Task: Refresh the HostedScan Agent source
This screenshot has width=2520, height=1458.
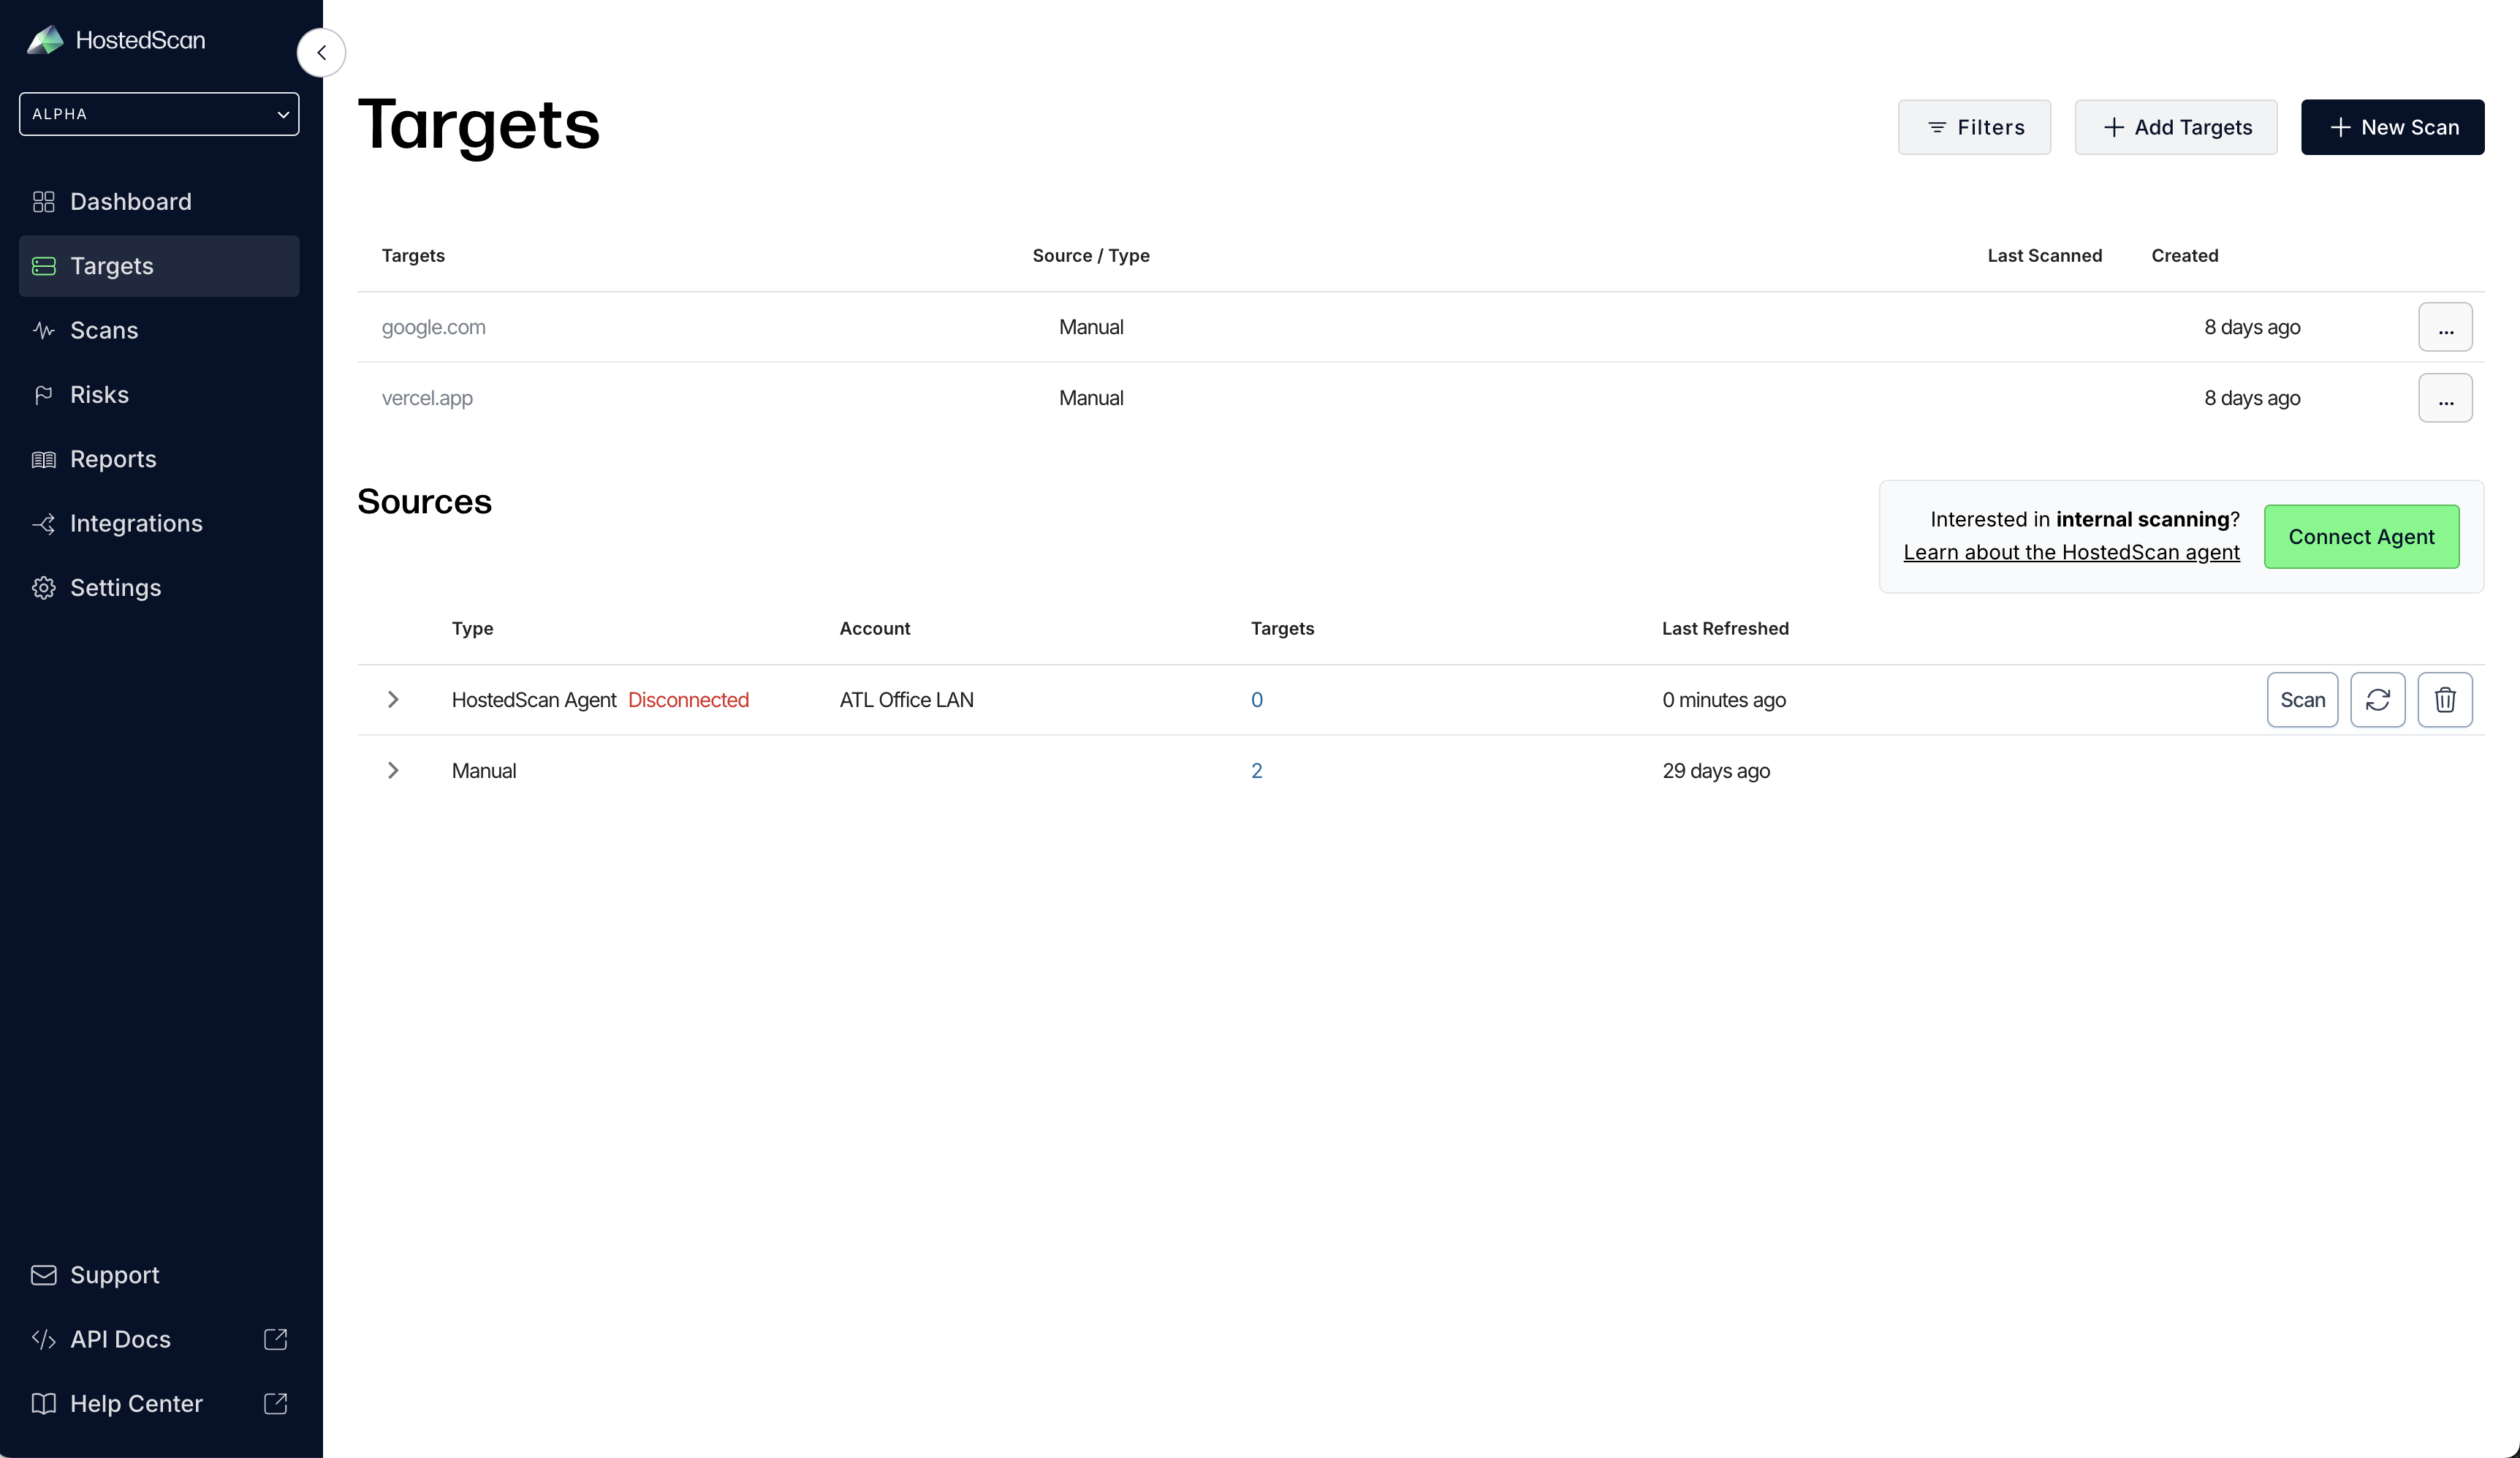Action: click(x=2378, y=700)
